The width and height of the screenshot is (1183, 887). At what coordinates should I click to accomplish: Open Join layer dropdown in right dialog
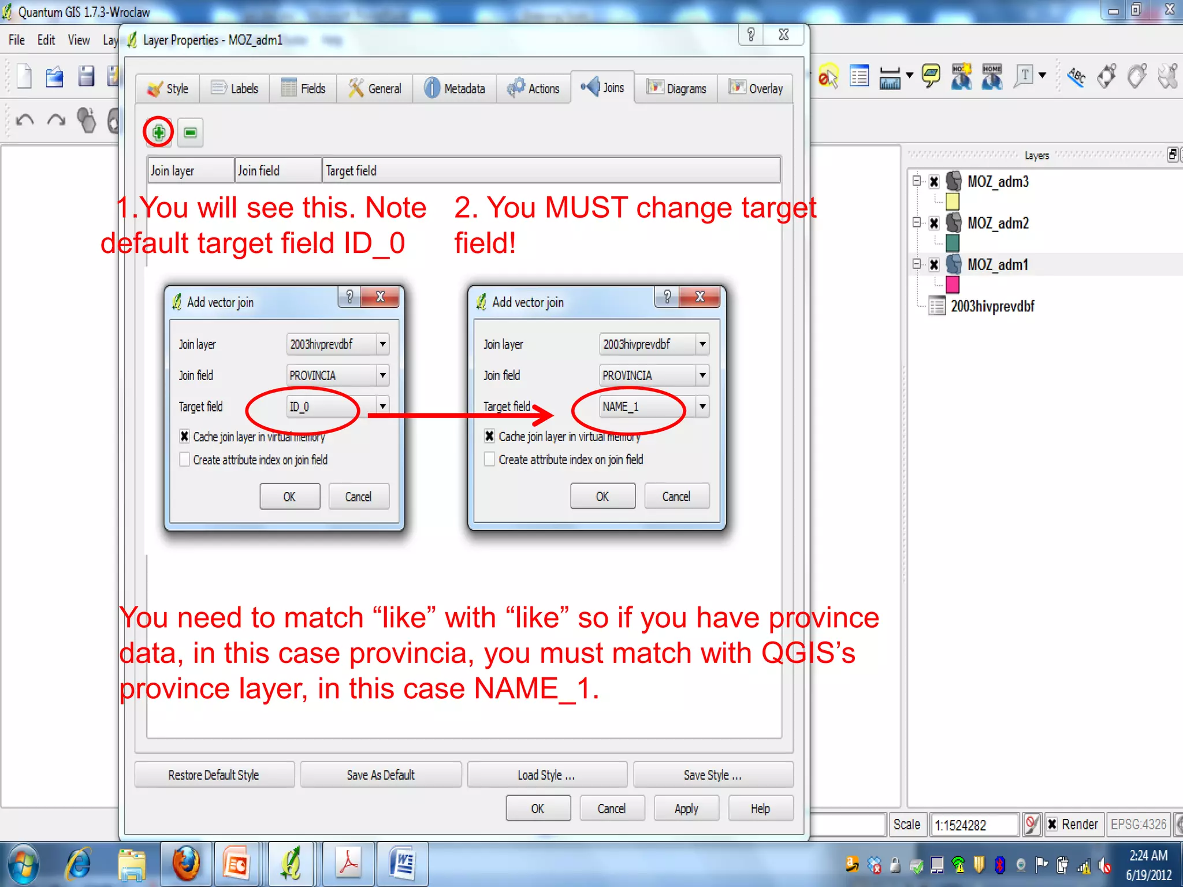(702, 344)
